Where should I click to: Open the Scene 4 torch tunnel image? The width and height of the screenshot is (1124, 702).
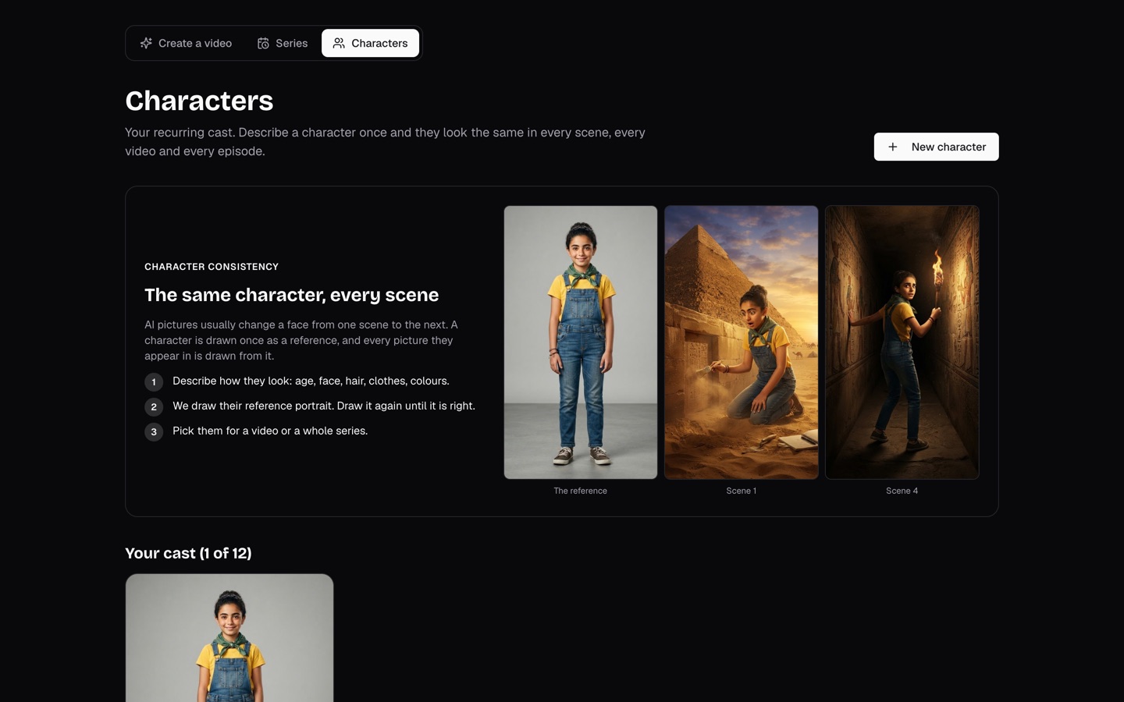[902, 342]
